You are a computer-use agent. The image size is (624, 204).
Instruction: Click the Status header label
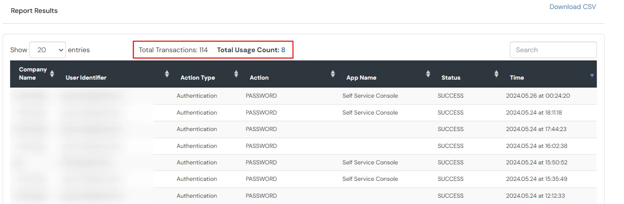451,78
